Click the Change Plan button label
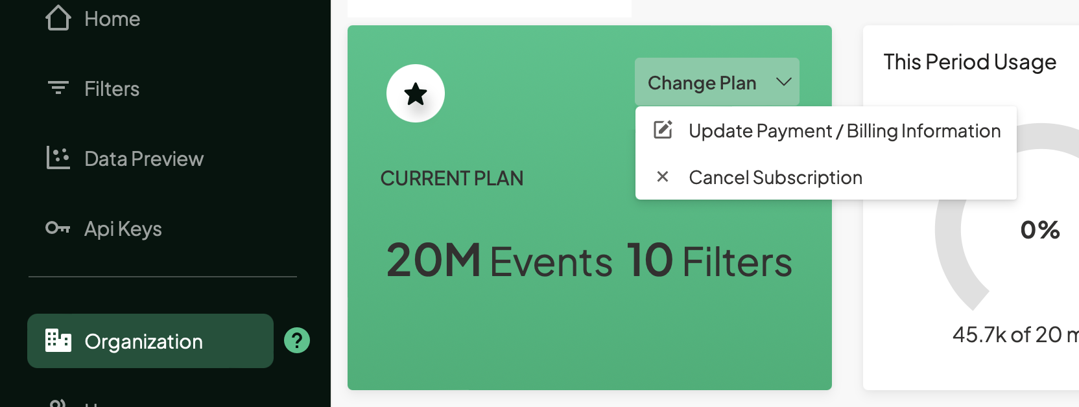Image resolution: width=1079 pixels, height=407 pixels. click(x=702, y=83)
